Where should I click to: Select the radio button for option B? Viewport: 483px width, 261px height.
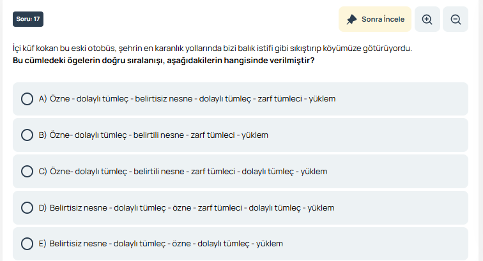[27, 135]
